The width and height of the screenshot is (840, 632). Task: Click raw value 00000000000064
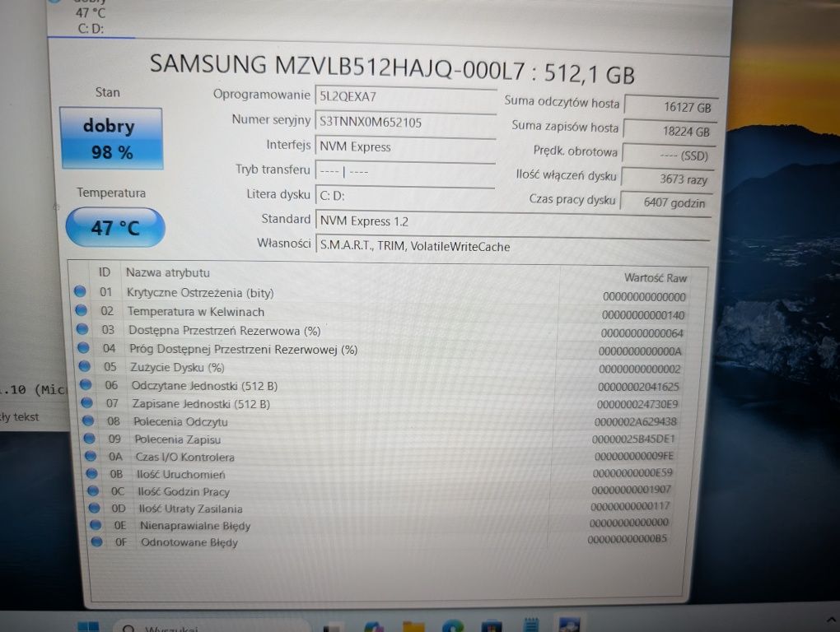pos(642,333)
